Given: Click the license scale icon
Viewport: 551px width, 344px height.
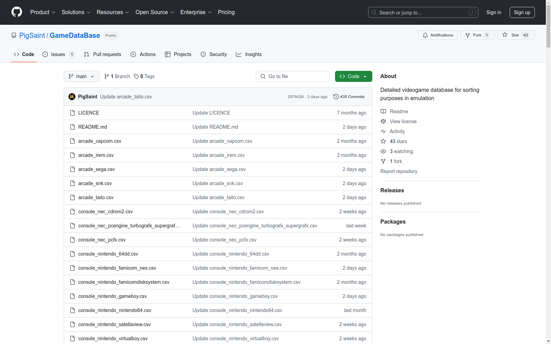Looking at the screenshot, I should 383,121.
